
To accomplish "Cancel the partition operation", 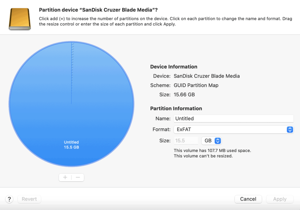I will click(248, 199).
